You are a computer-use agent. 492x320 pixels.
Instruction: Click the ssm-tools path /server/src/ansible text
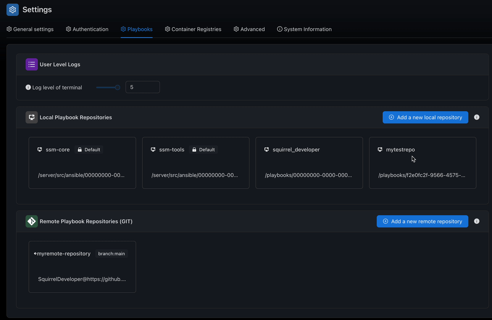tap(195, 175)
